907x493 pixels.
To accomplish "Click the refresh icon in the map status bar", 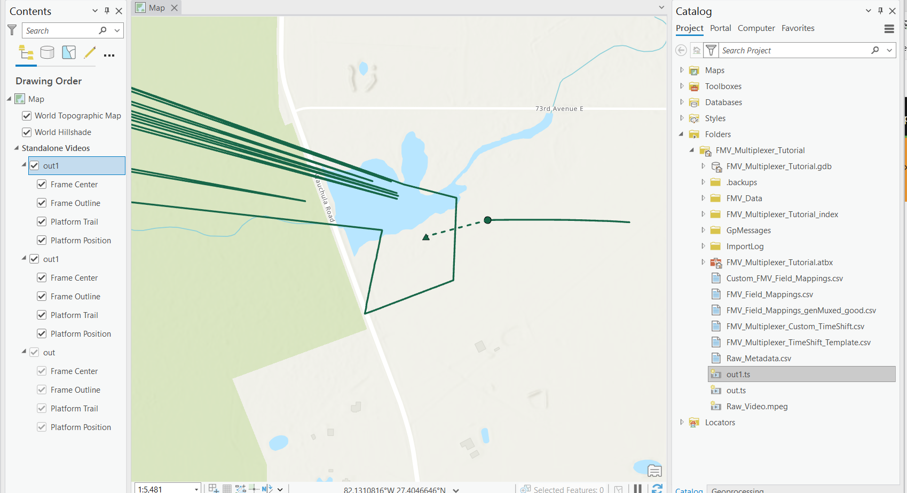I will pos(657,488).
